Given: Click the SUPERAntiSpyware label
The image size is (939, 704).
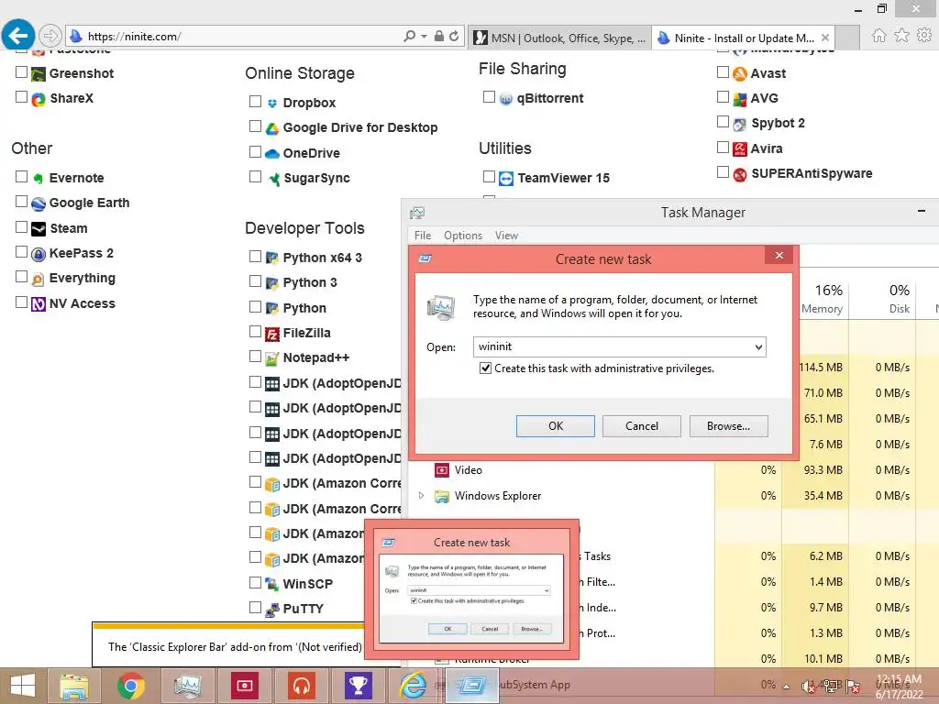Looking at the screenshot, I should click(x=812, y=173).
